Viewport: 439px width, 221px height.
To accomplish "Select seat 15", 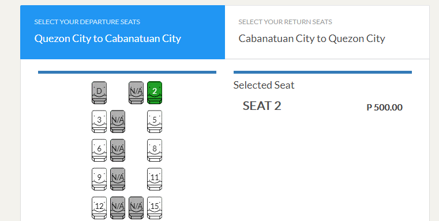I will click(x=155, y=208).
